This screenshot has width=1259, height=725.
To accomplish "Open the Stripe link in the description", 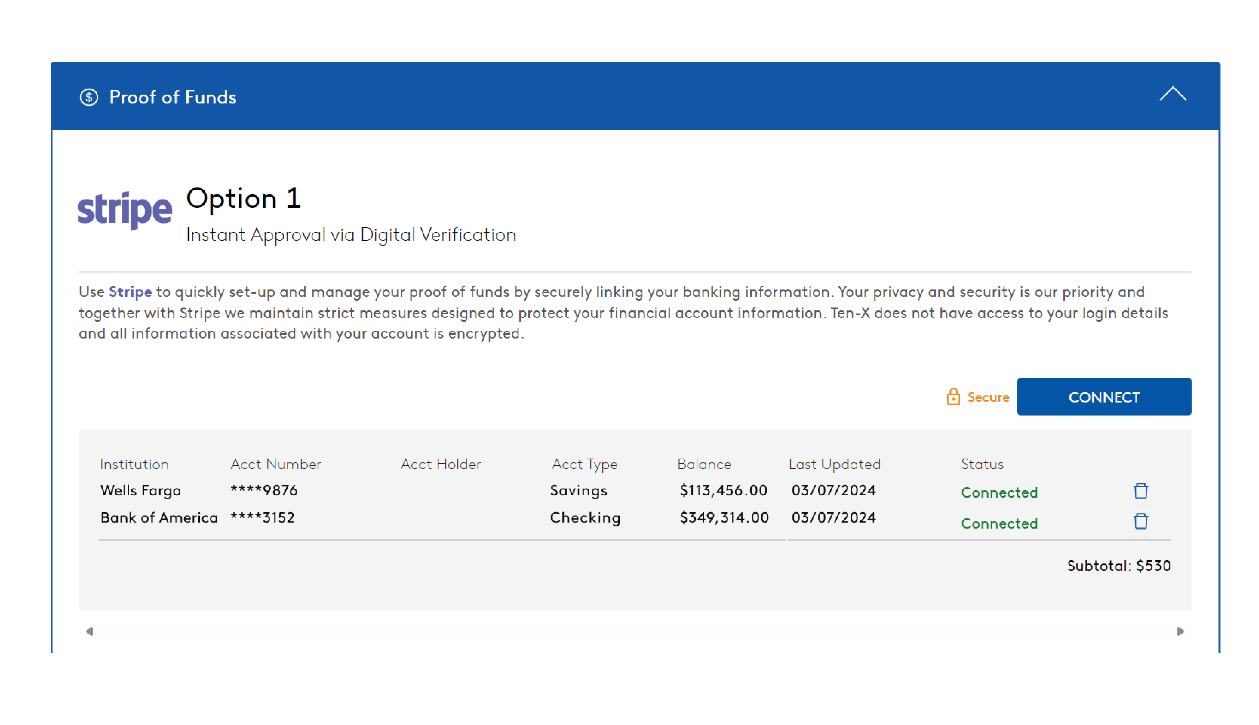I will coord(130,292).
